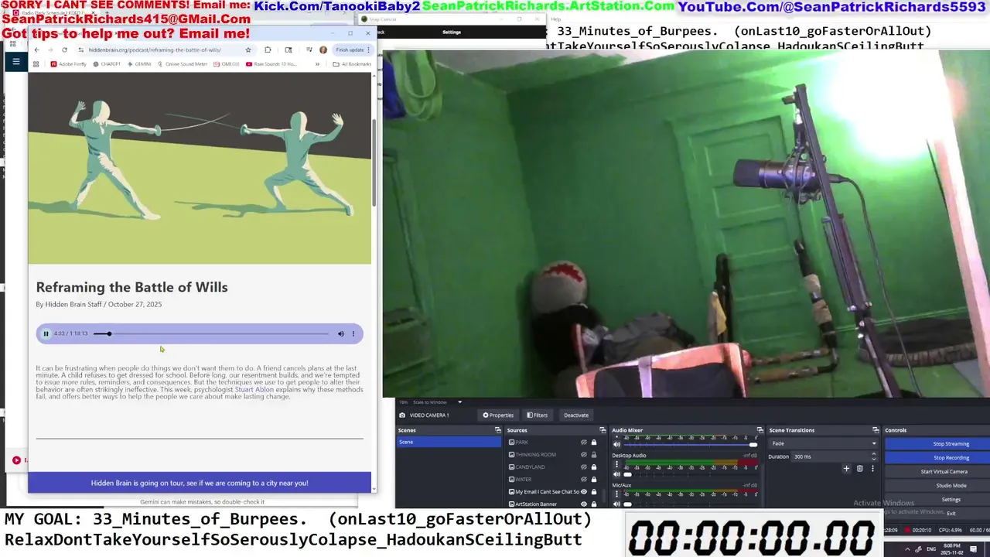This screenshot has width=990, height=557.
Task: Open podcast player three-dot options
Action: pos(353,334)
